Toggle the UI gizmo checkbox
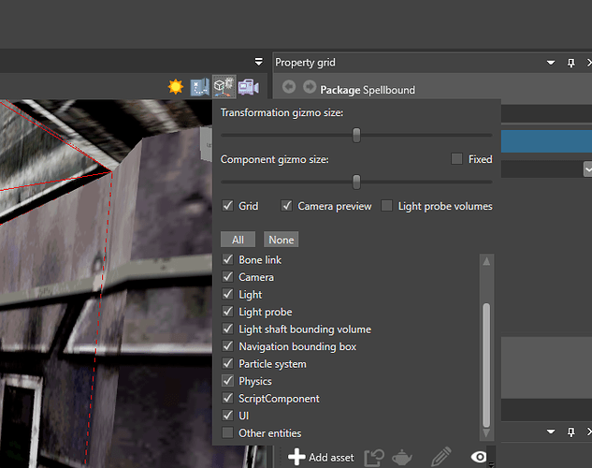Viewport: 592px width, 468px height. point(227,416)
